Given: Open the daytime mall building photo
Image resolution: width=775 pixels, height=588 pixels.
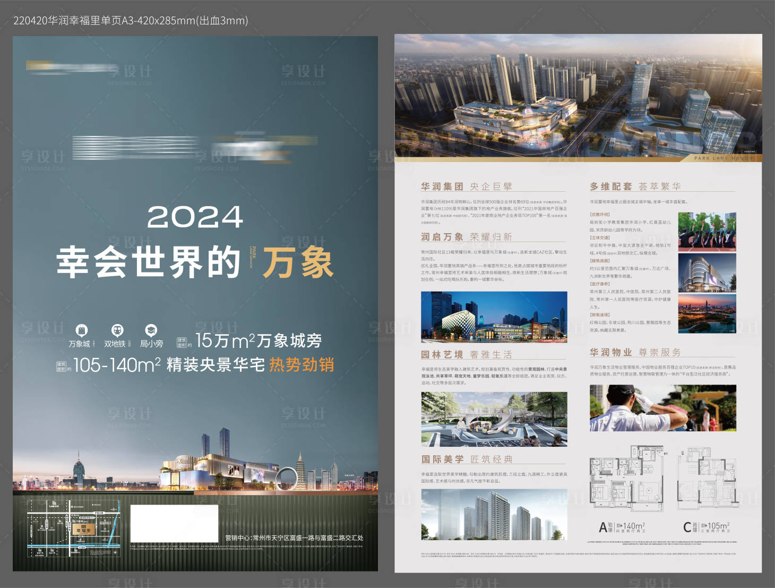Looking at the screenshot, I should pos(707,272).
